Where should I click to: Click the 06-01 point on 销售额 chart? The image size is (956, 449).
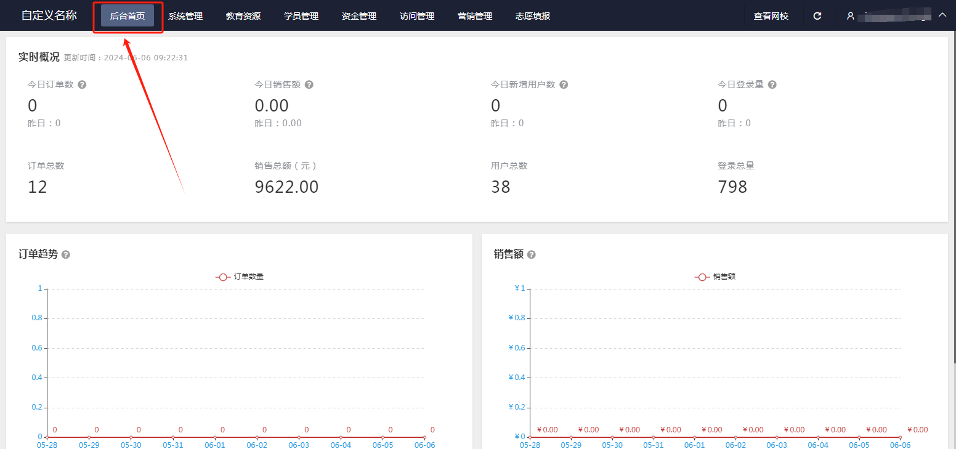tap(695, 437)
